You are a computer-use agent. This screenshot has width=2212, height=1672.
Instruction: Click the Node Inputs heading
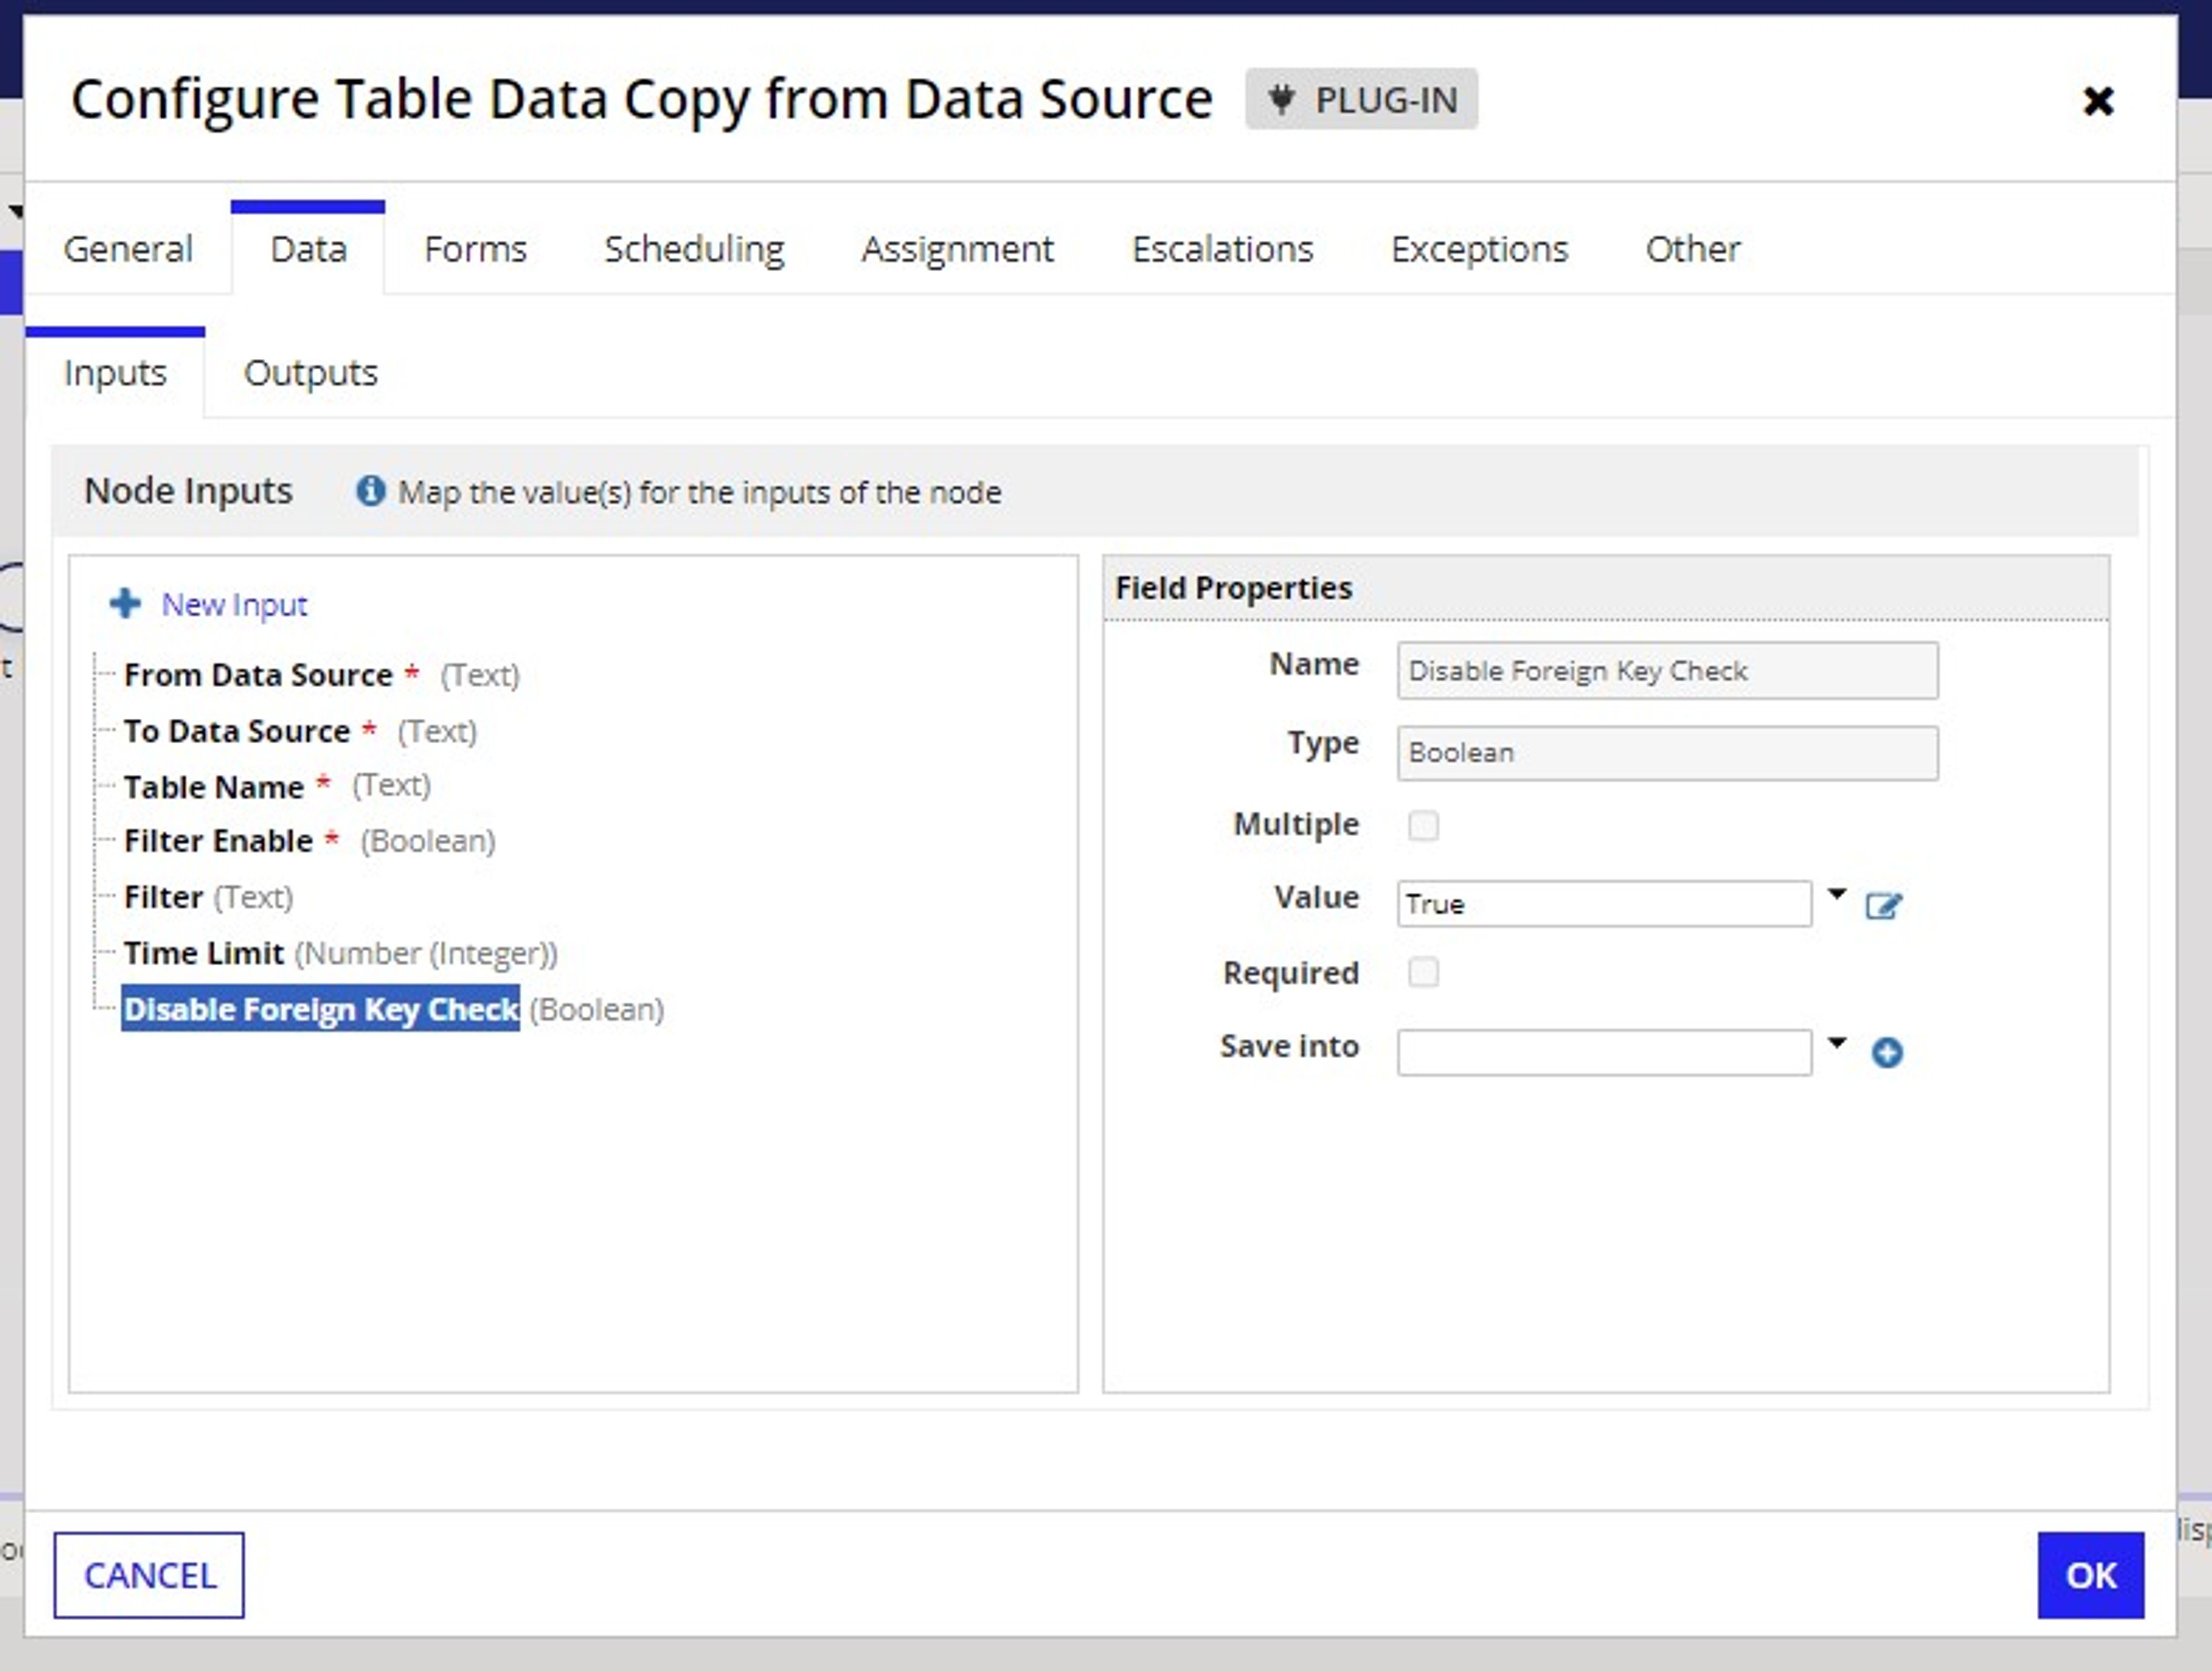pos(188,491)
